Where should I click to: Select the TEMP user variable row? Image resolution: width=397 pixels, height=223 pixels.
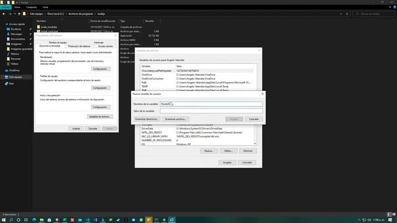[x=197, y=87]
